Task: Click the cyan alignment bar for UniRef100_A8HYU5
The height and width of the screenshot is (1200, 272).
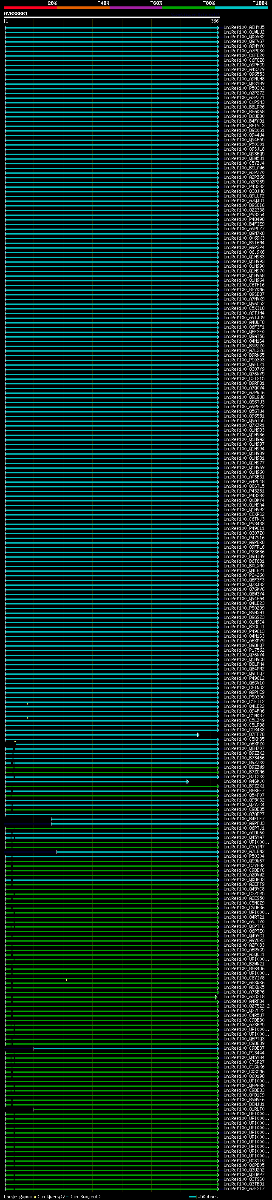Action: click(112, 28)
